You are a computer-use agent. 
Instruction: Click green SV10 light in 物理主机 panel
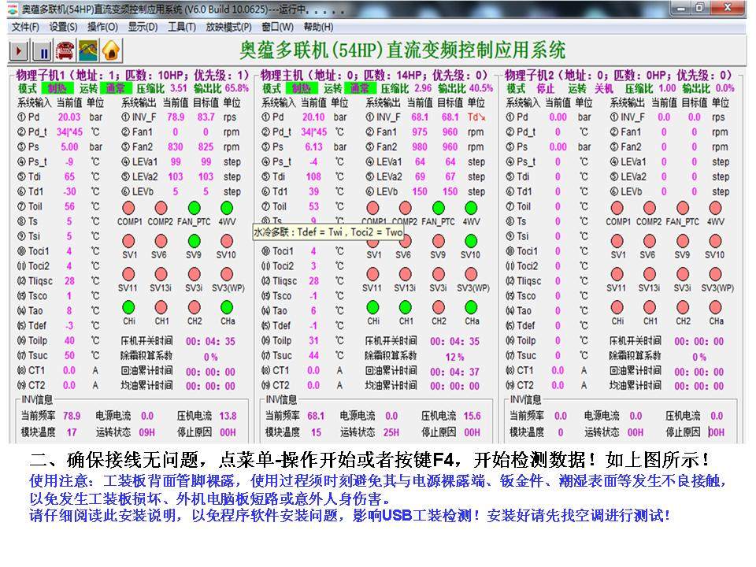pyautogui.click(x=471, y=241)
